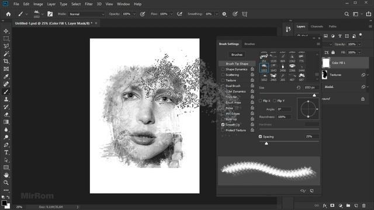
Task: Open the painting Mode Normal dropdown
Action: point(87,14)
